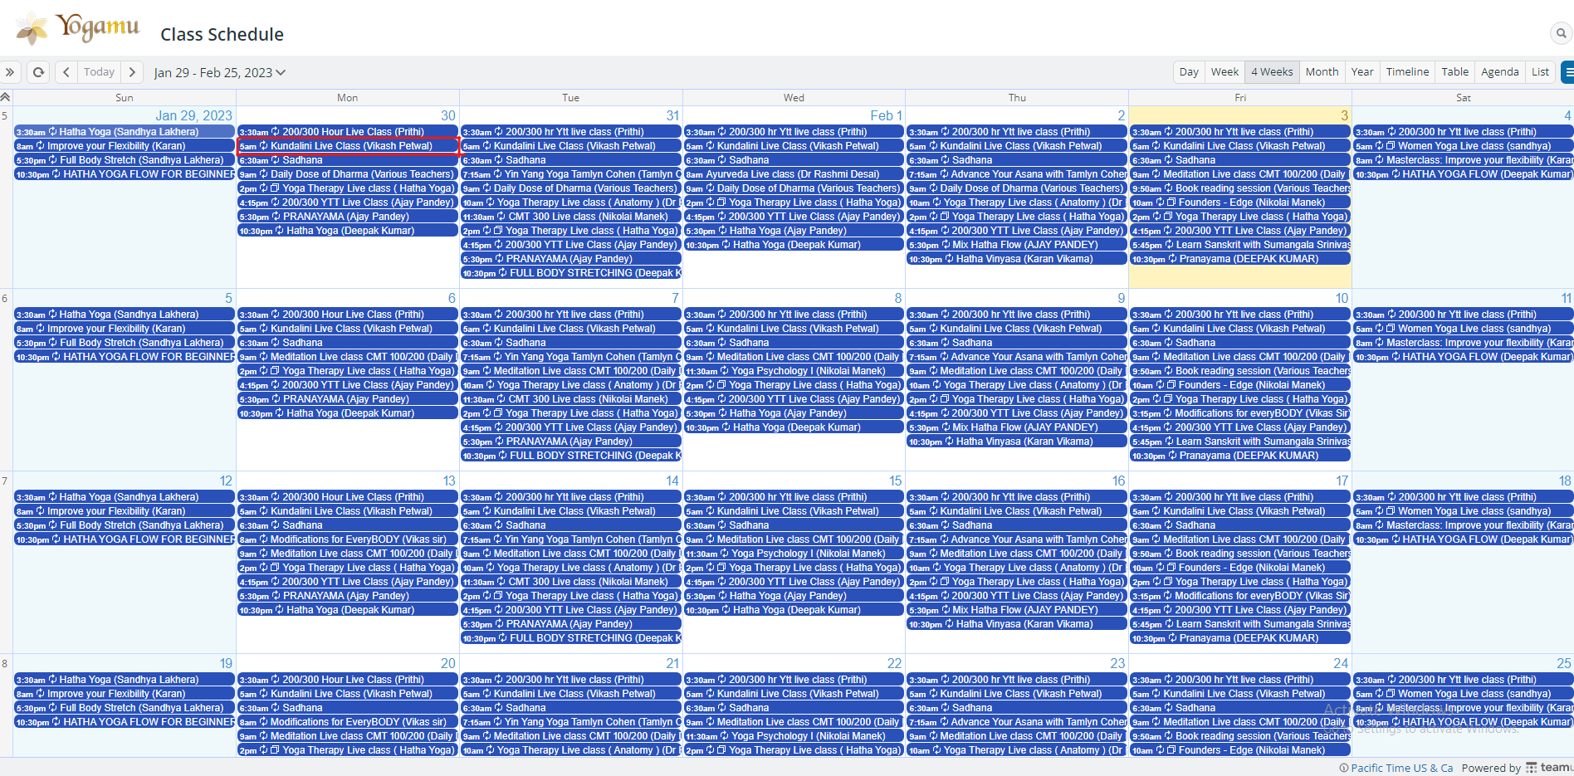Image resolution: width=1574 pixels, height=776 pixels.
Task: Open Modifications for everyBODY on Fri Feb 10
Action: click(x=1240, y=413)
